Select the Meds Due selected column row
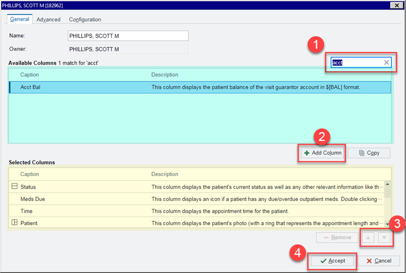Viewport: 406px width, 273px height. 197,199
